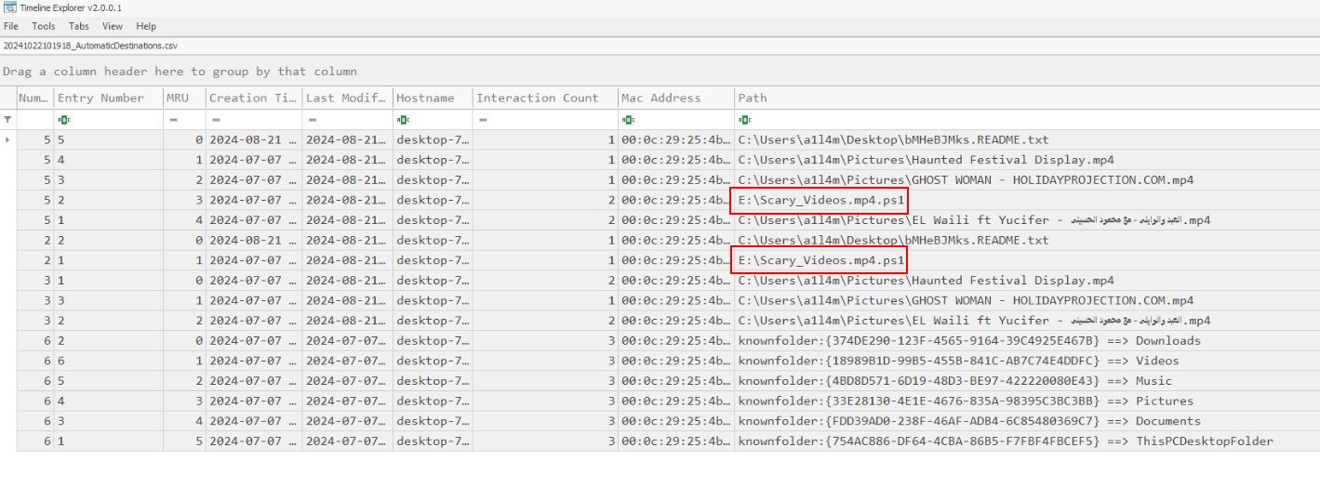Click E:\Scary_Videos.mp4.ps1 in Num 5 row
This screenshot has height=487, width=1320.
coord(821,200)
